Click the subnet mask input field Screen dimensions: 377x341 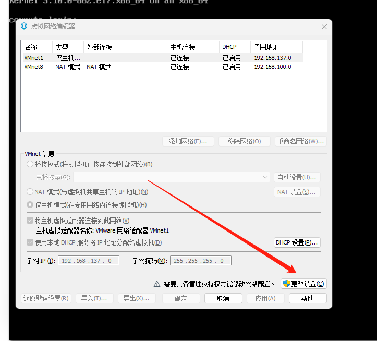[x=201, y=261]
